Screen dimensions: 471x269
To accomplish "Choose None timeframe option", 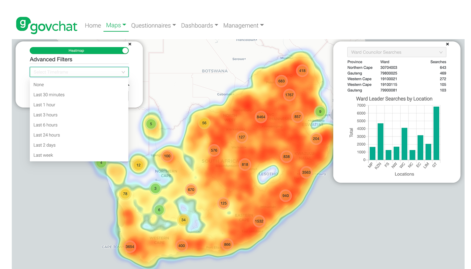I will [79, 85].
